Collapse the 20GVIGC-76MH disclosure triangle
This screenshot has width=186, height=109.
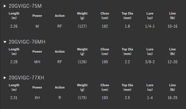tap(5, 42)
